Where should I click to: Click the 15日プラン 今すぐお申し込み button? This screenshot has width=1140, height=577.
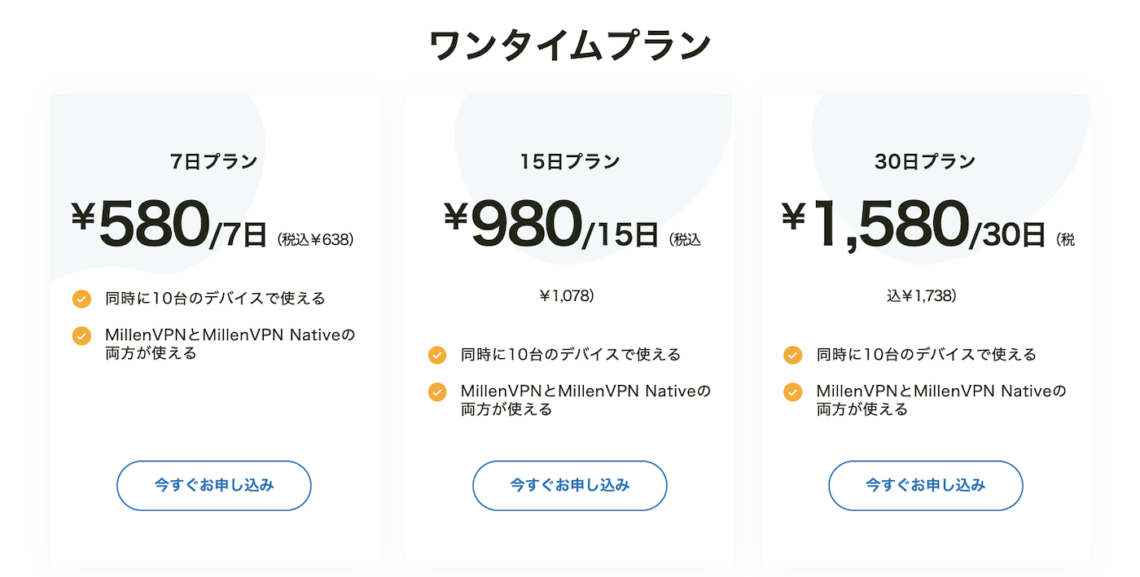click(x=570, y=486)
